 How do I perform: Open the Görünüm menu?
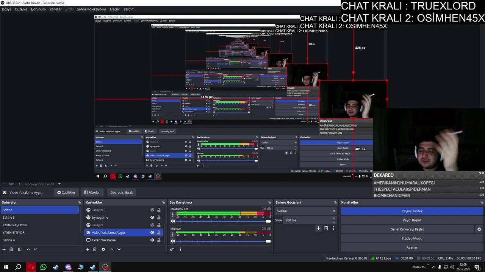click(38, 9)
